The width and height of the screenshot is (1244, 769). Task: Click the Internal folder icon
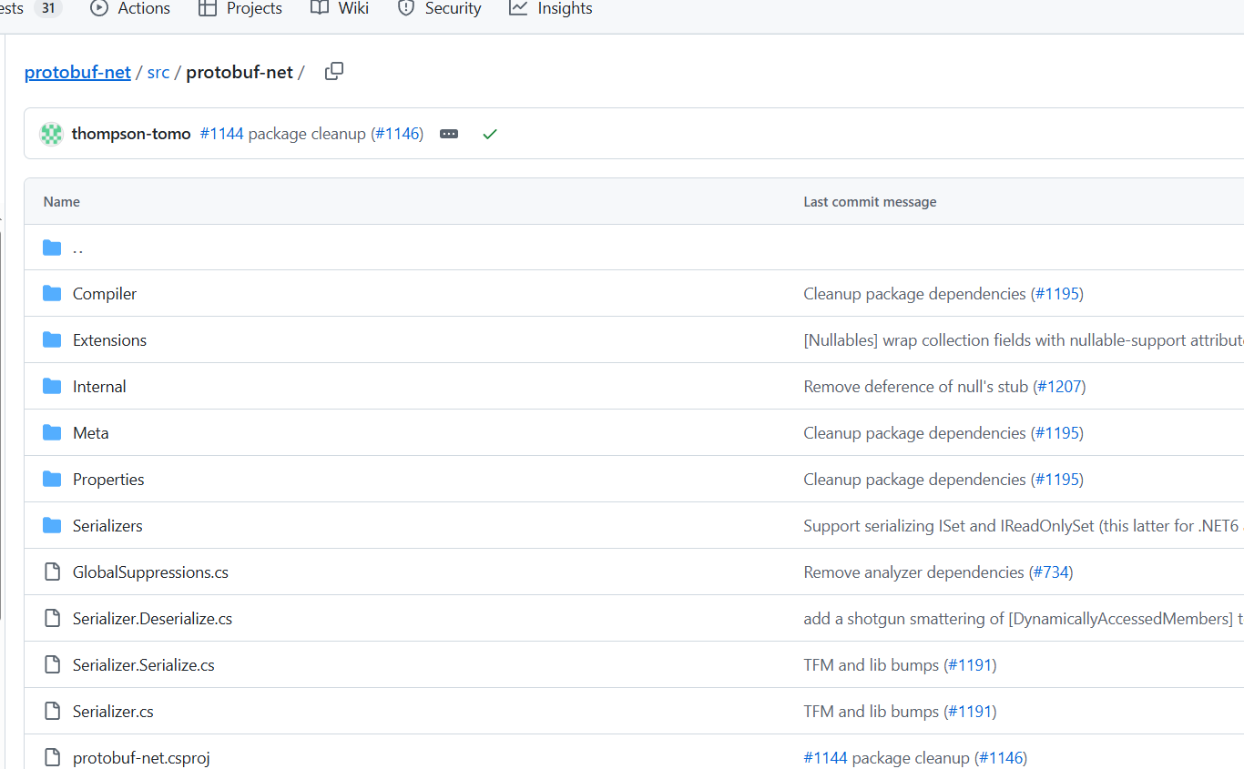point(52,387)
